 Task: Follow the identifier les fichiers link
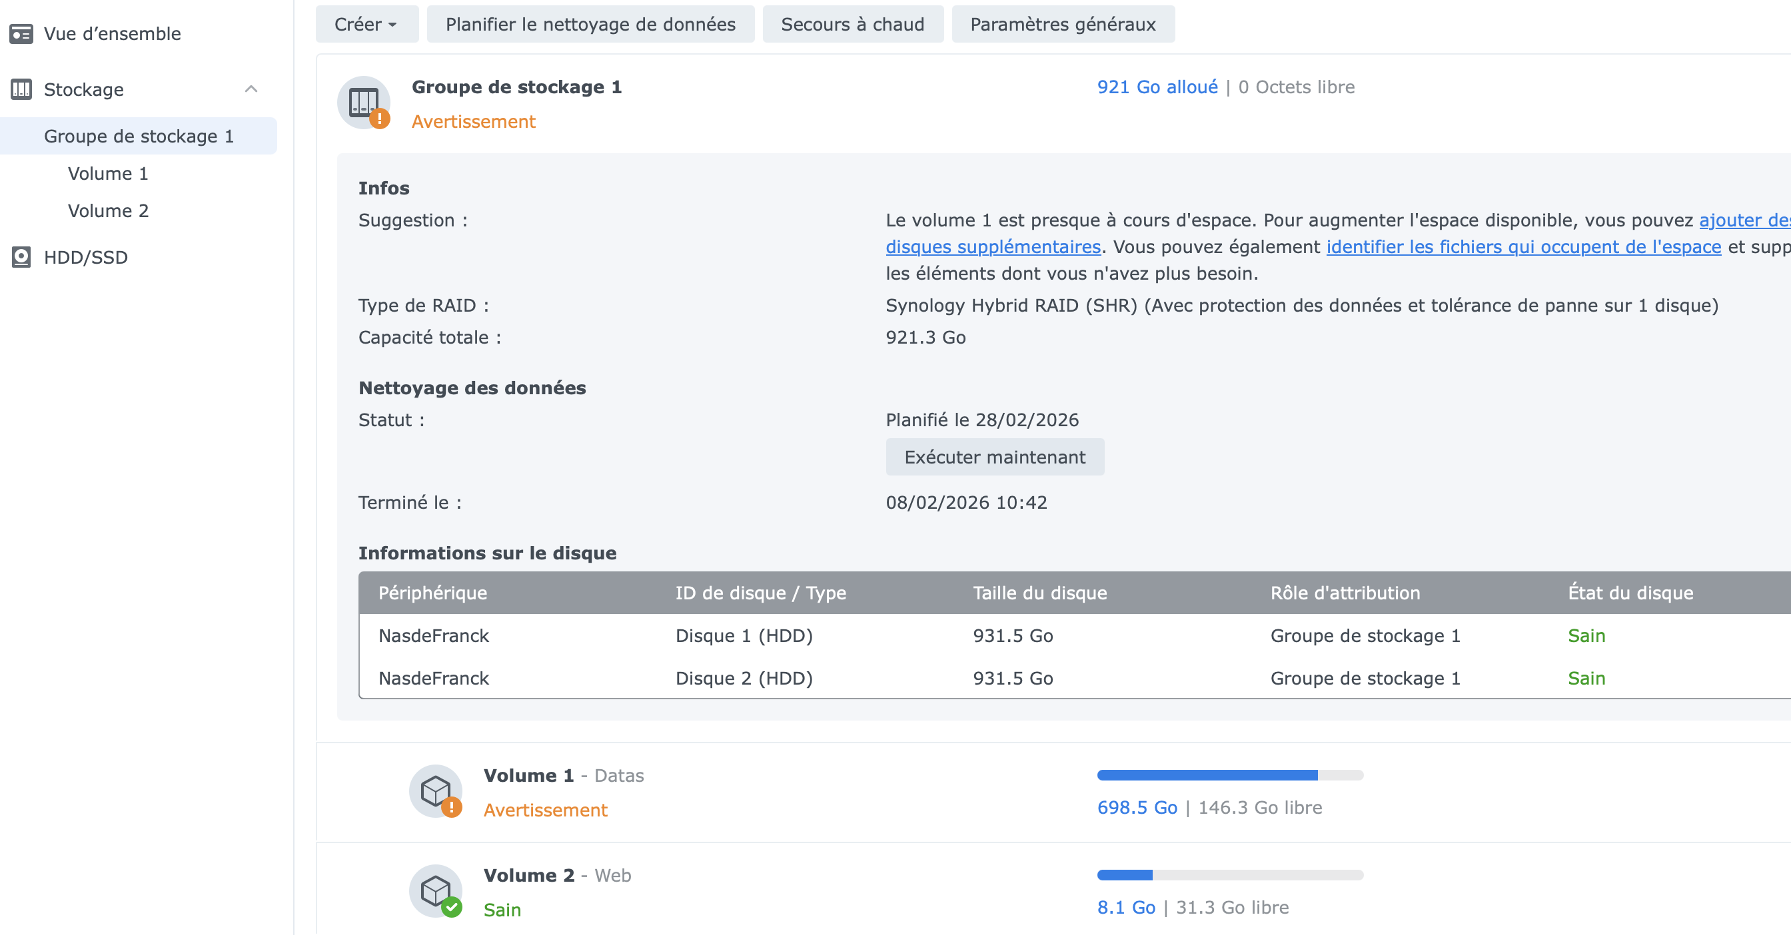1522,247
